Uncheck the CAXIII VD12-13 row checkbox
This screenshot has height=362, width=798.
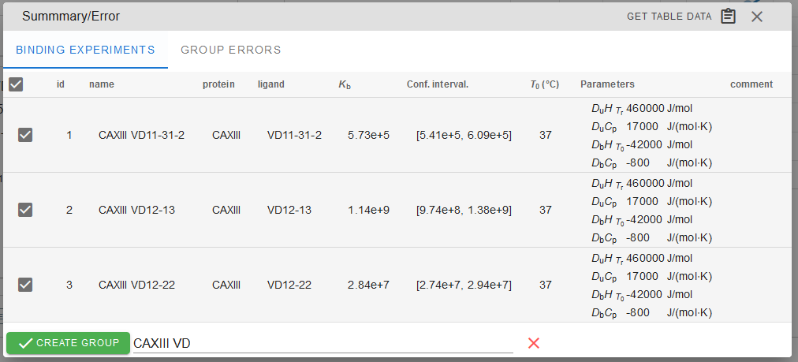point(25,210)
